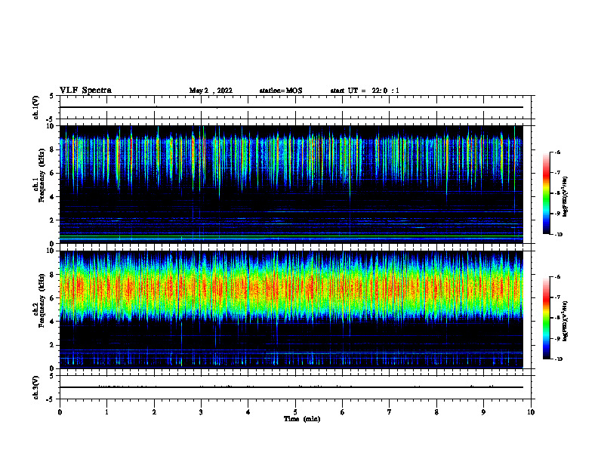Click the "ch.2 Frequency (kHz)" axis label
Screen dimensions: 598x462
pyautogui.click(x=39, y=300)
